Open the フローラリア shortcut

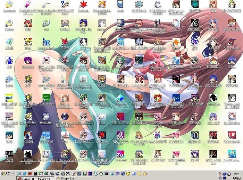pyautogui.click(x=213, y=117)
